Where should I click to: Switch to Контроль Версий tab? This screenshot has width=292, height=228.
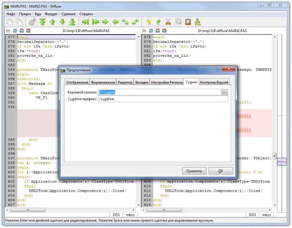point(214,82)
